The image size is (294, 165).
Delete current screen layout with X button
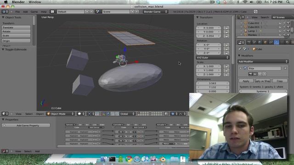point(91,11)
